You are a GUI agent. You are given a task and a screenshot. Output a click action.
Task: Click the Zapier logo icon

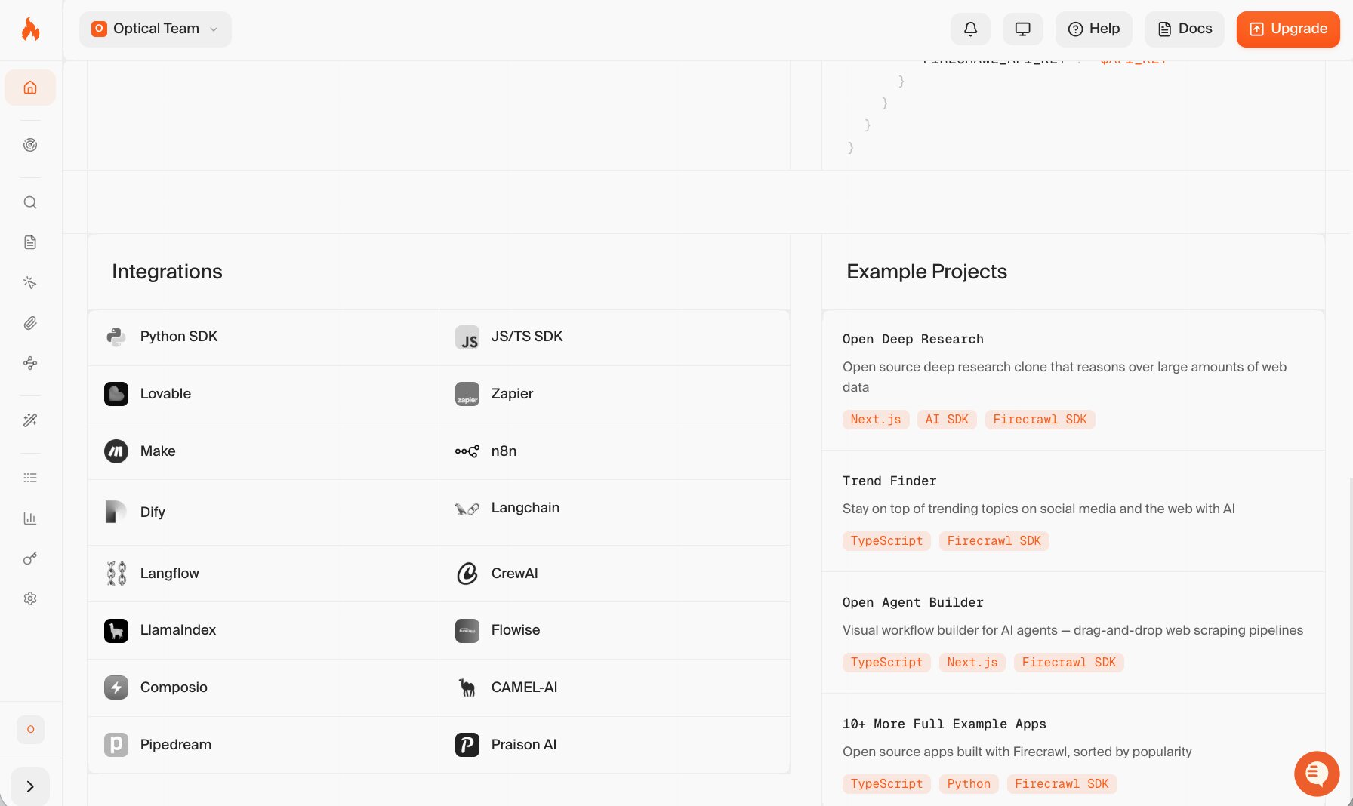pyautogui.click(x=467, y=394)
